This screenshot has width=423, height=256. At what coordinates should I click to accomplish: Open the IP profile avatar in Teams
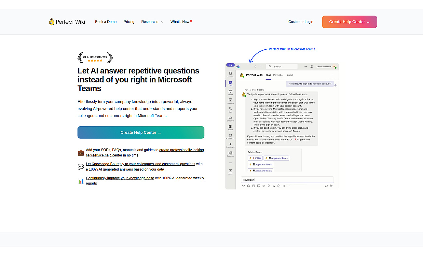[x=334, y=66]
